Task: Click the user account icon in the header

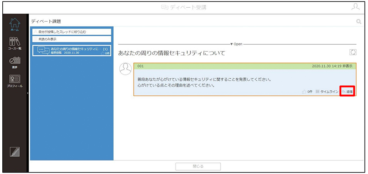Action: pos(356,7)
